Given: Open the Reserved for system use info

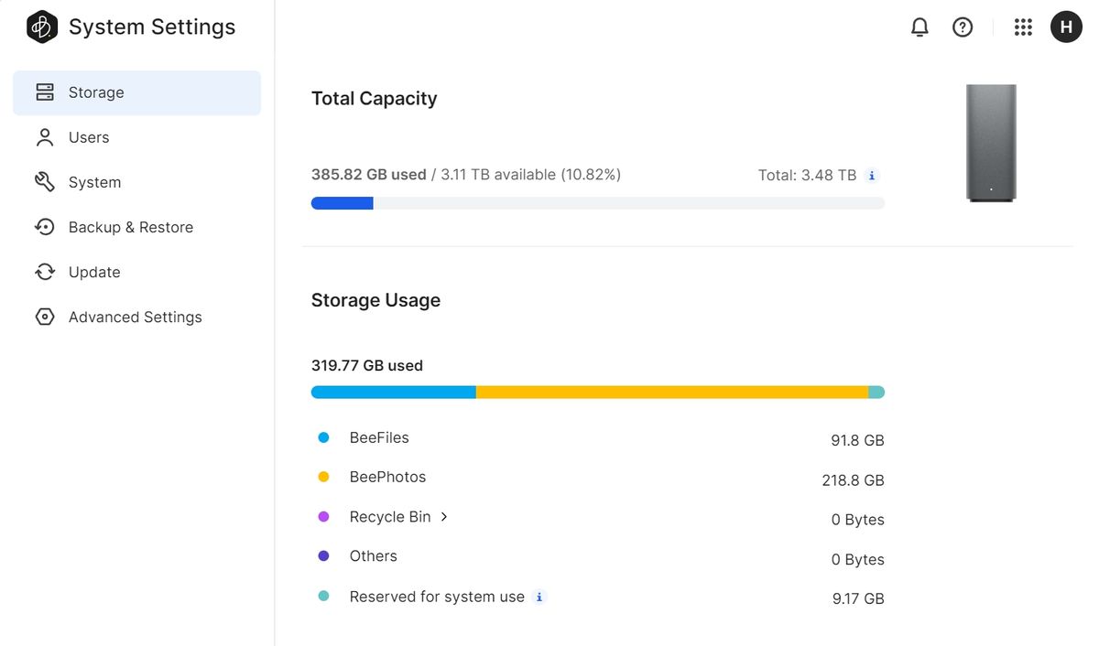Looking at the screenshot, I should click(539, 596).
